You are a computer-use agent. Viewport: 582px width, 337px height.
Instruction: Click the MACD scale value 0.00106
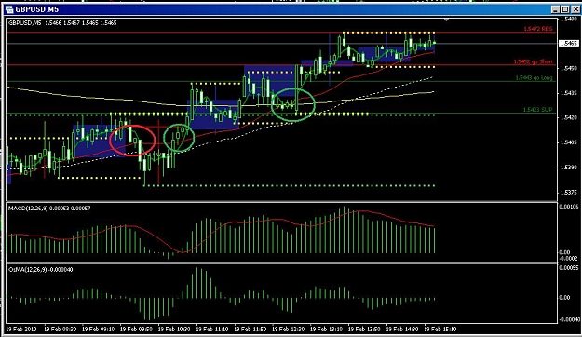click(x=569, y=207)
